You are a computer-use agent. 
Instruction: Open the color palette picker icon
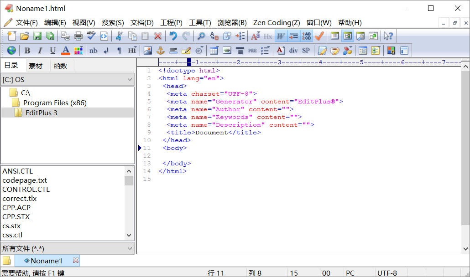point(78,50)
